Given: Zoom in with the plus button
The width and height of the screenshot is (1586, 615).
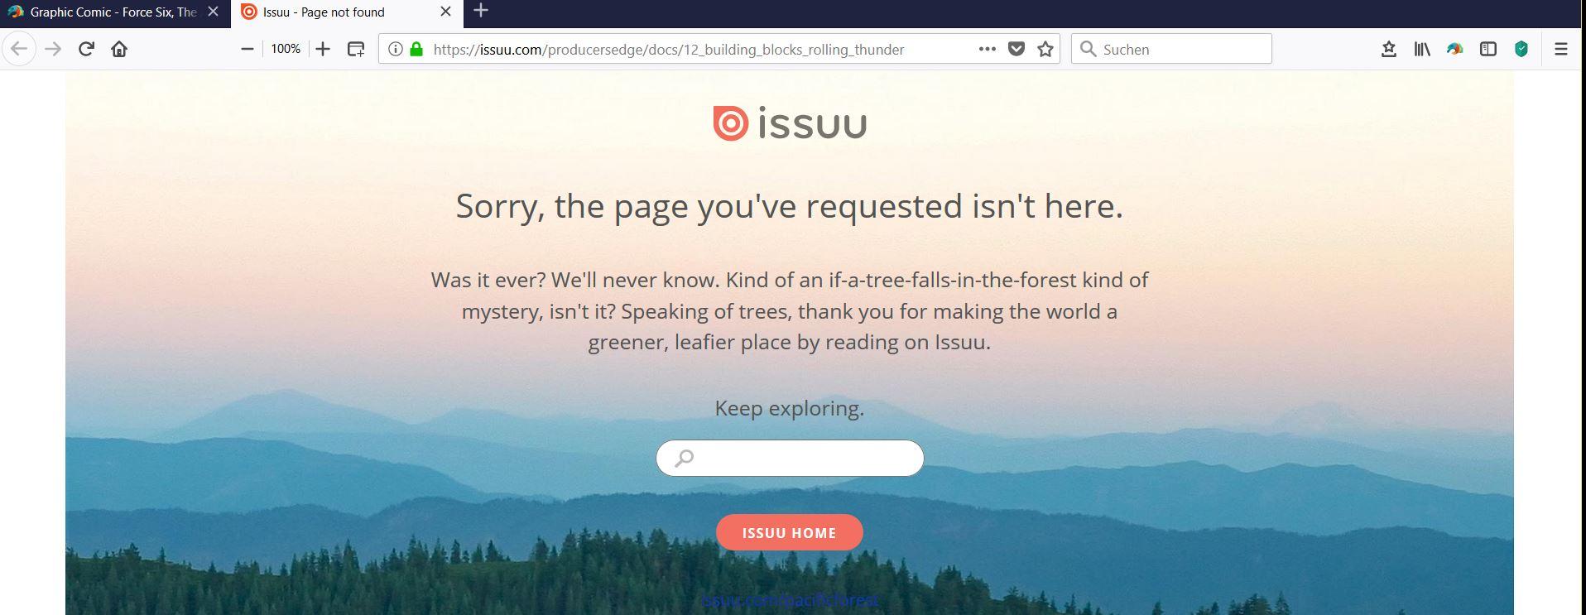Looking at the screenshot, I should (323, 49).
